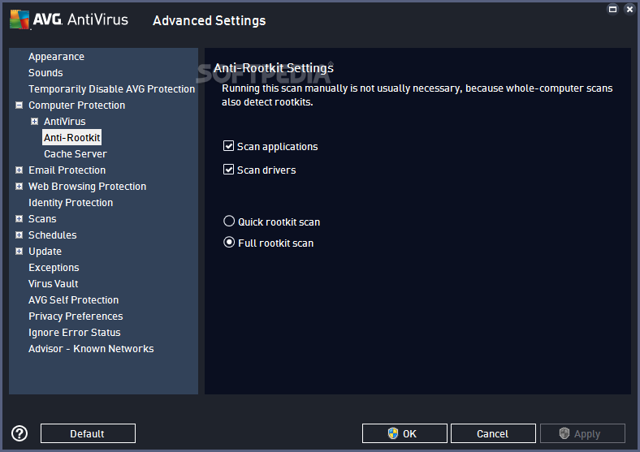Open Ignore Error Status settings
Image resolution: width=640 pixels, height=452 pixels.
coord(74,333)
